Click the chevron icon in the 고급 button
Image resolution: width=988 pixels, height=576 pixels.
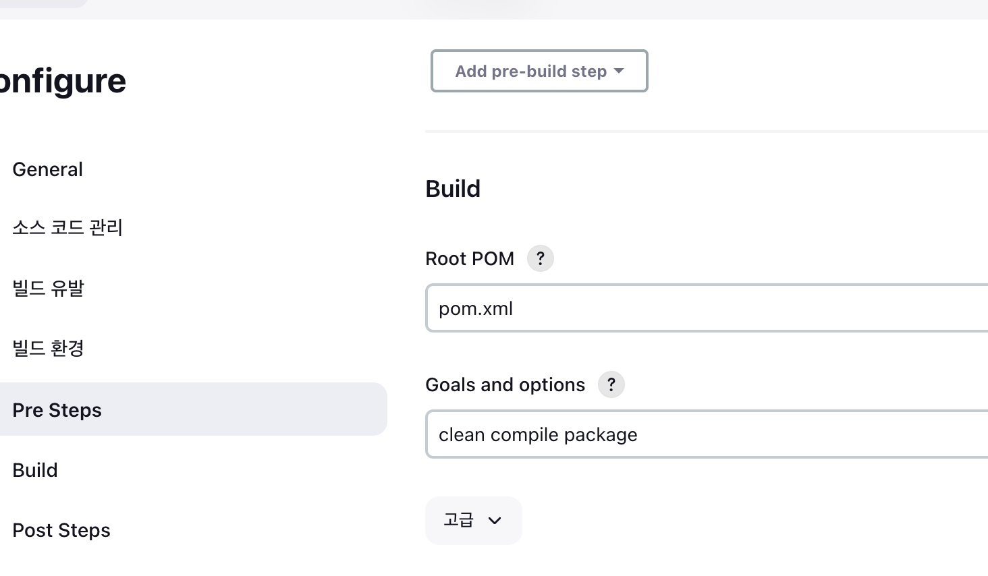point(495,521)
